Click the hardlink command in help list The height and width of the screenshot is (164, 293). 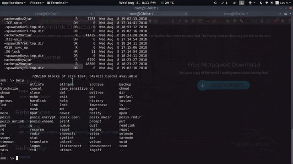(38, 101)
